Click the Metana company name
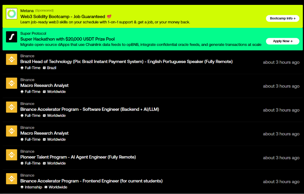Viewport: 304px width, 194px height. click(27, 11)
